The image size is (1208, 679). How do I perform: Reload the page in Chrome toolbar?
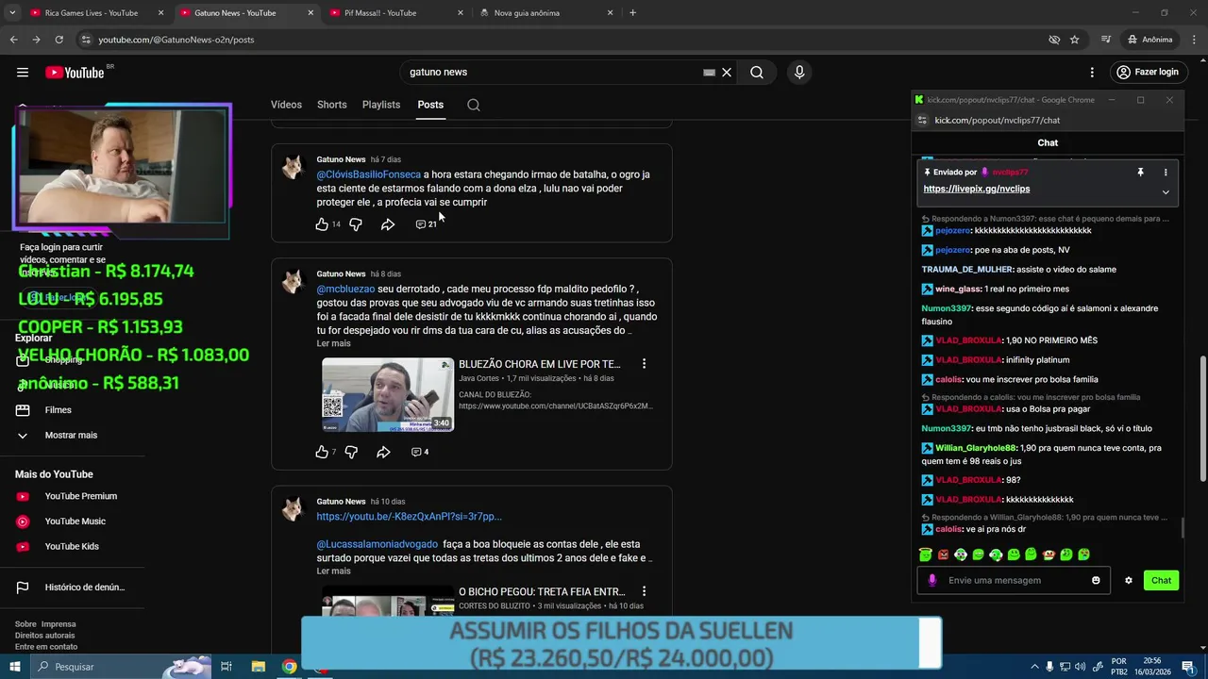click(x=59, y=40)
